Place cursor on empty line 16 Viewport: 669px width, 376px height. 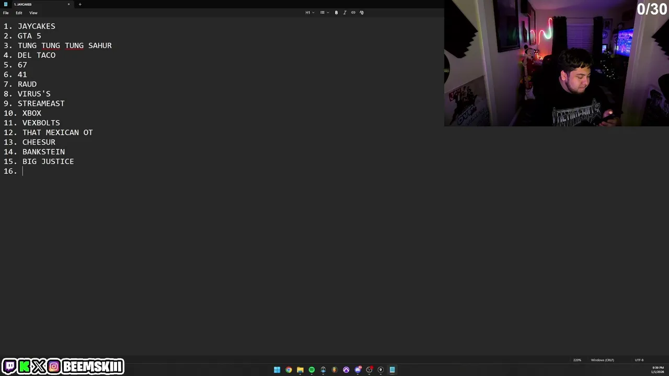tap(23, 171)
